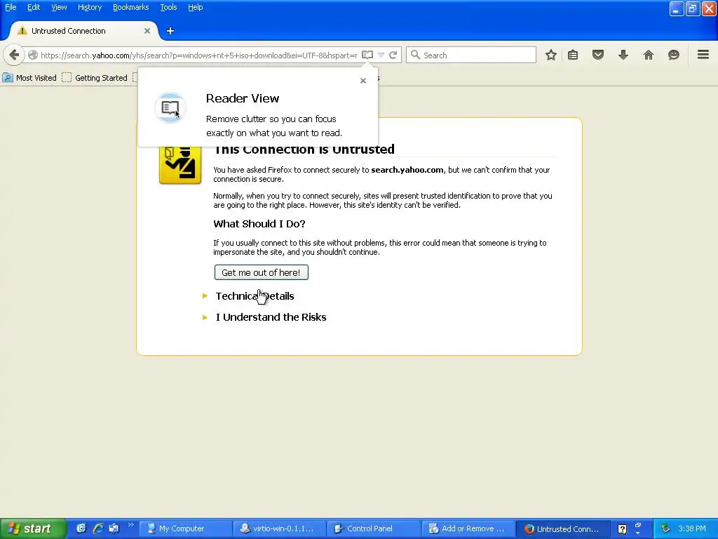The image size is (718, 539).
Task: Click the globe site identity icon
Action: (x=33, y=55)
